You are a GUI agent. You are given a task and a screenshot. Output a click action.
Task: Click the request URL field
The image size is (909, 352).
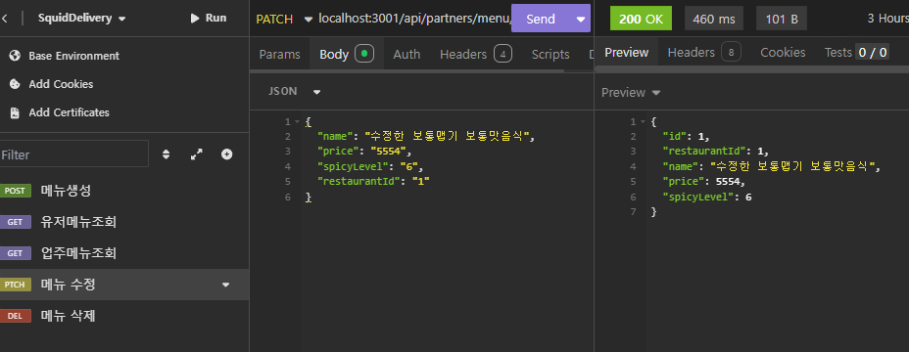point(414,19)
